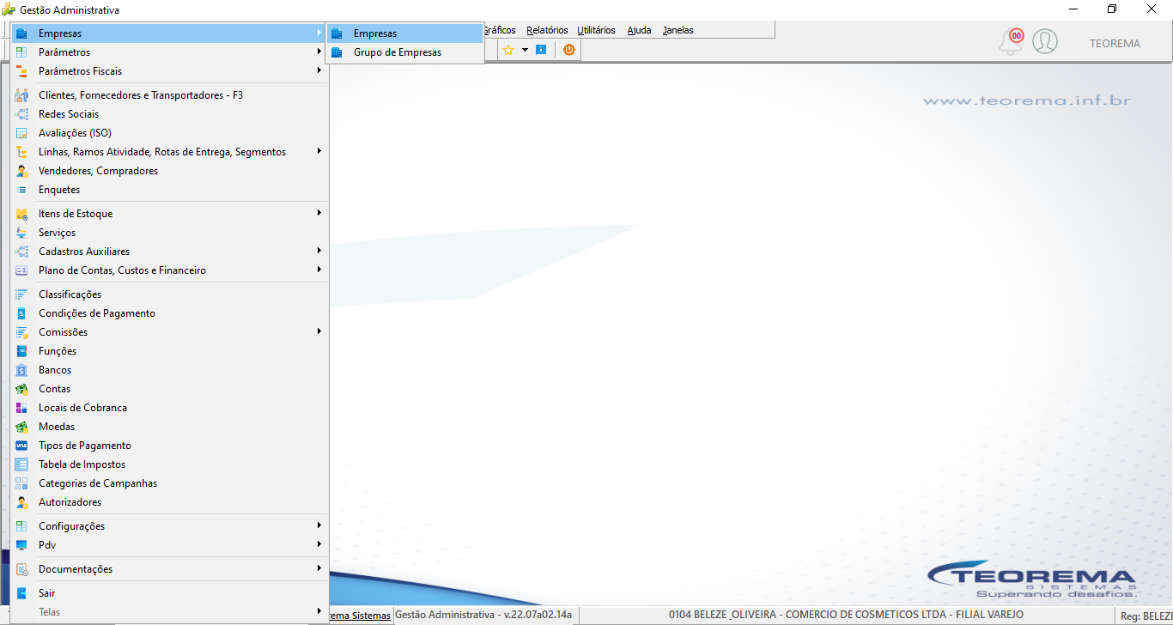Click the Itens de Estoque icon

[x=21, y=214]
